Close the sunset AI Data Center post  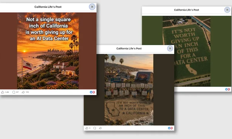coord(92,7)
